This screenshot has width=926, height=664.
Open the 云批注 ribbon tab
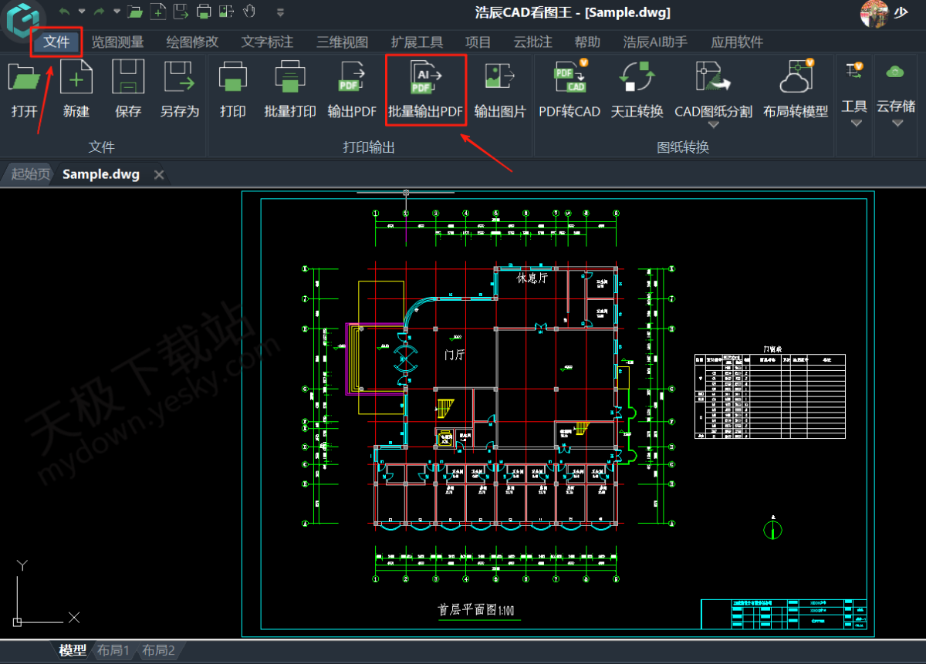click(x=532, y=42)
